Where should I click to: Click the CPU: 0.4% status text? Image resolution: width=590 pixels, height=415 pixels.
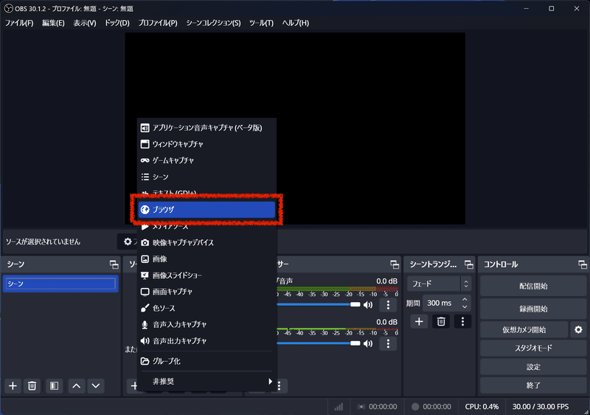482,407
